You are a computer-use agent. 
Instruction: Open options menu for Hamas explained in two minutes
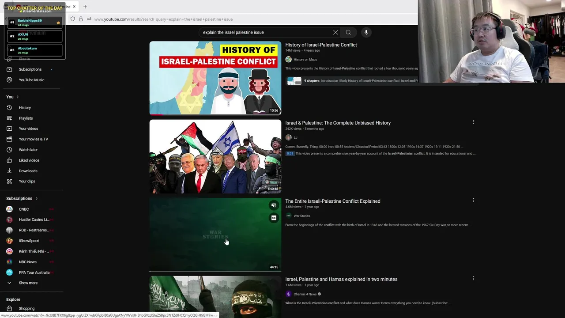click(474, 278)
